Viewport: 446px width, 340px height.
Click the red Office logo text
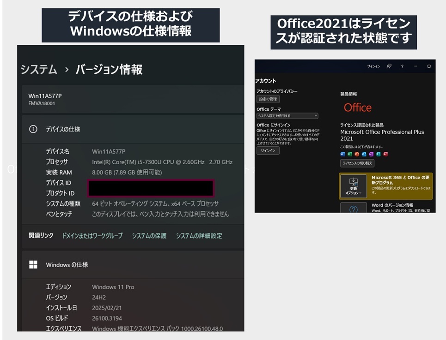click(x=358, y=107)
